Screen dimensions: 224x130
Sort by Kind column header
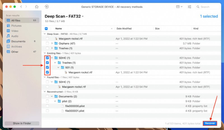[196, 29]
